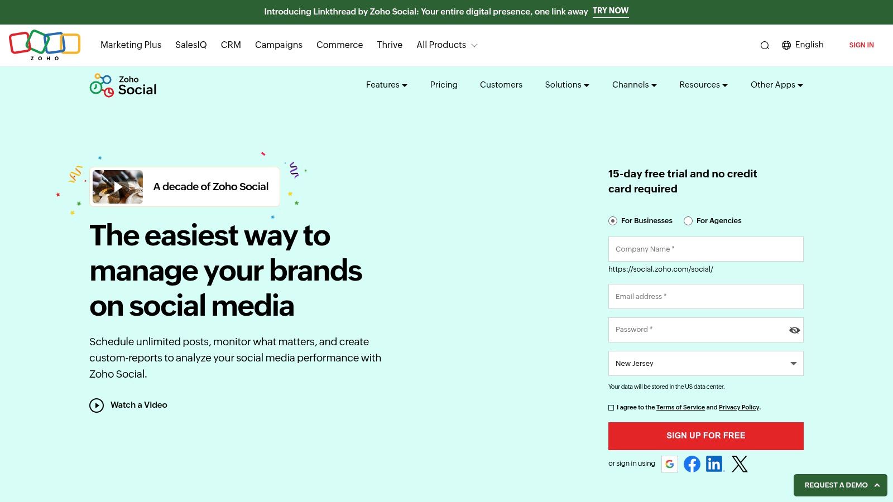Click the Email address input field
Screen dimensions: 893x502
pyautogui.click(x=706, y=297)
